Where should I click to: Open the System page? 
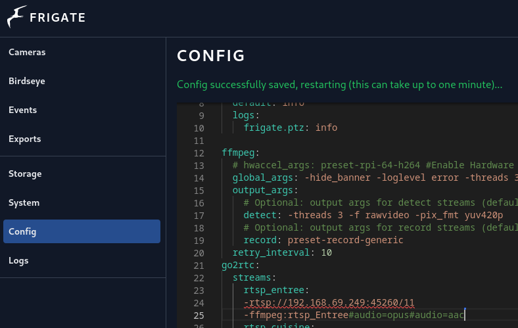tap(24, 203)
